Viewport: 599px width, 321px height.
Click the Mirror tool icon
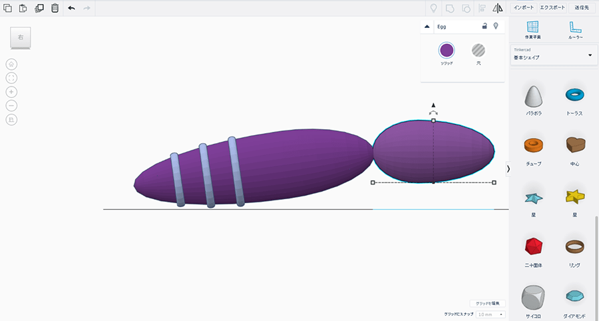click(498, 8)
